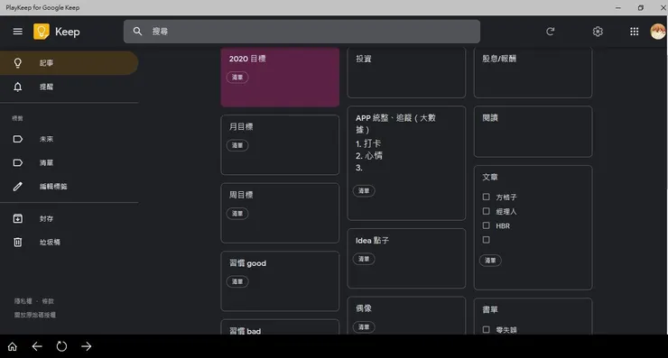
Task: Open the 月目標 note title
Action: tap(241, 127)
